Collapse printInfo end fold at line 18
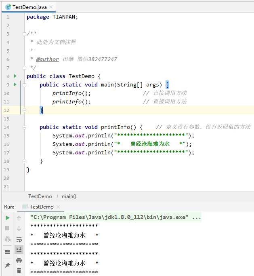The height and width of the screenshot is (276, 254). coord(25,161)
